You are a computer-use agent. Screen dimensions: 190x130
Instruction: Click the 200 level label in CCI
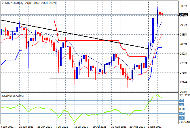pyautogui.click(x=181, y=101)
